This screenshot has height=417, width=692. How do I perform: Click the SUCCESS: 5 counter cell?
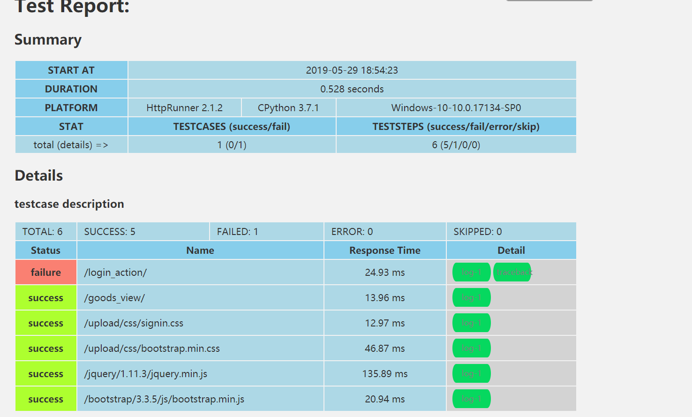110,232
